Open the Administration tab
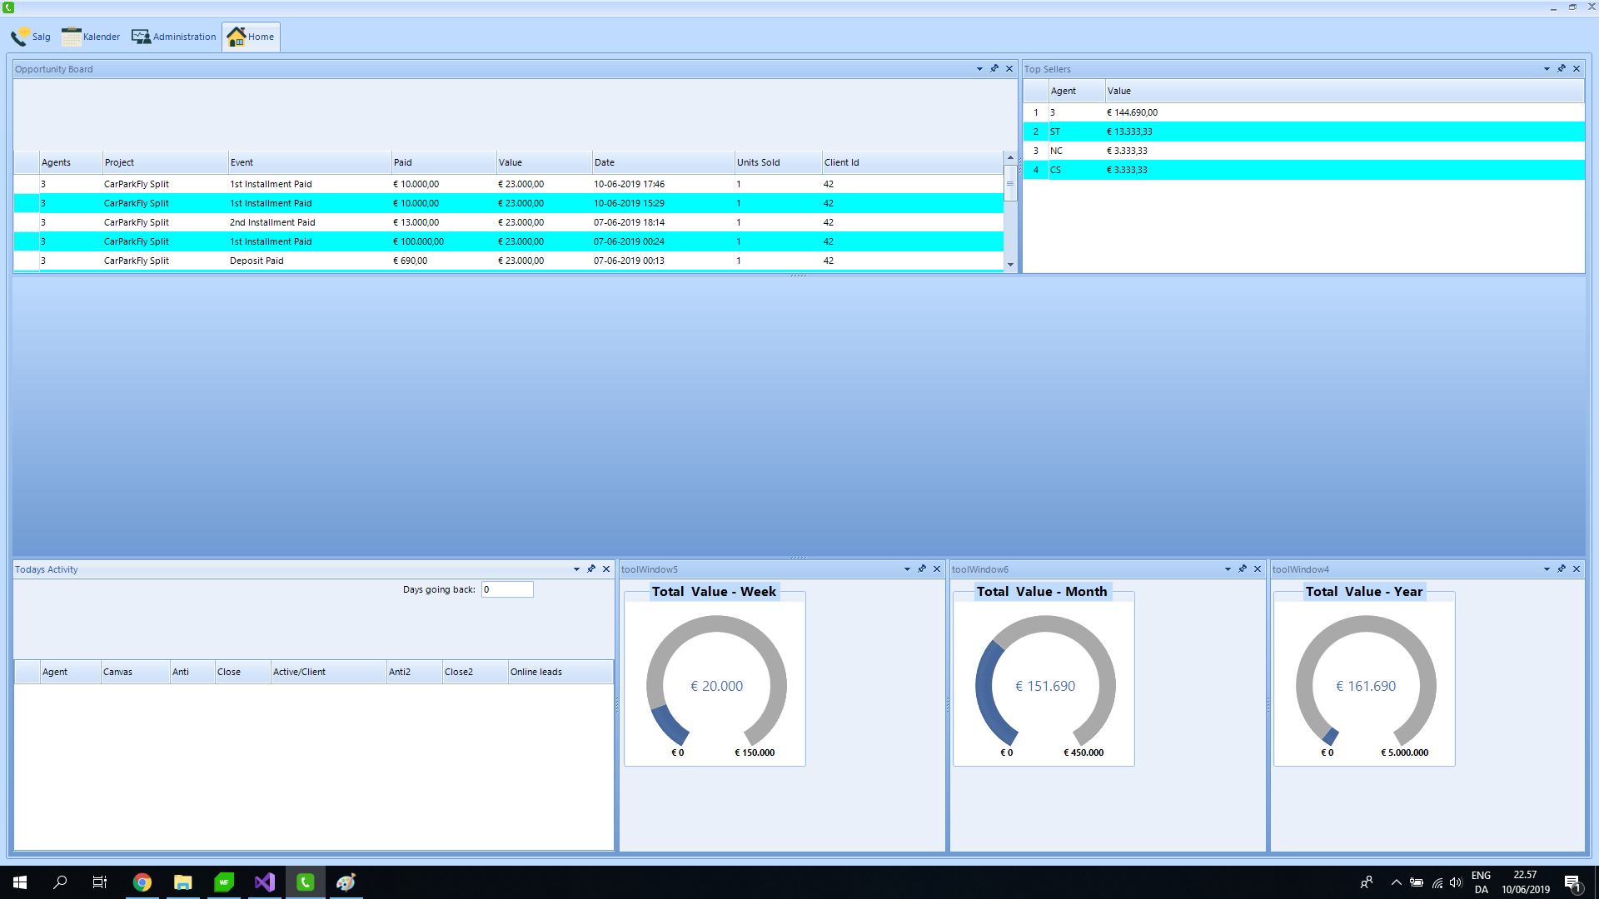This screenshot has width=1599, height=899. (x=174, y=37)
